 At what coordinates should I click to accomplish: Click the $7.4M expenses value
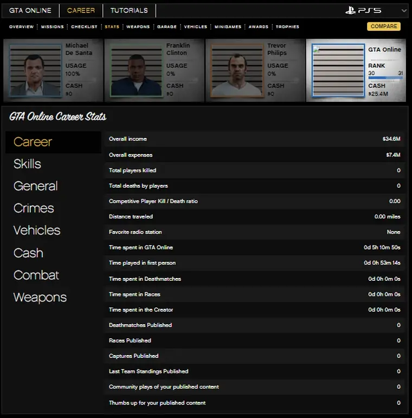pyautogui.click(x=393, y=155)
